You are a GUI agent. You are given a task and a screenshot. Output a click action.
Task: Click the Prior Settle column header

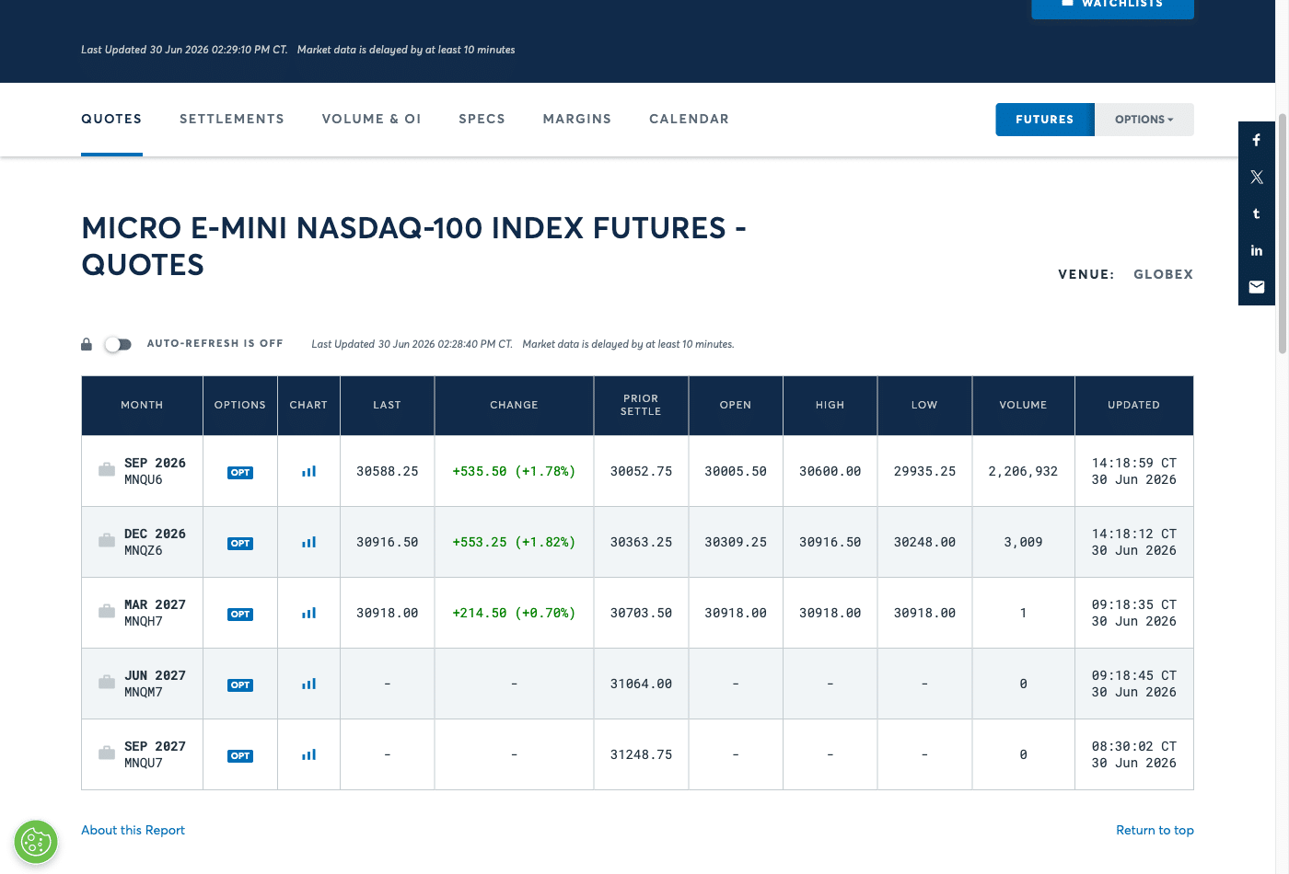point(641,405)
